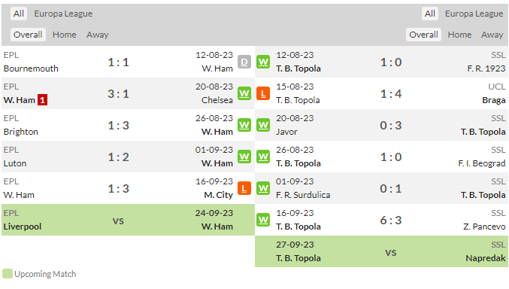Image resolution: width=509 pixels, height=289 pixels.
Task: Open the upcoming Liverpool vs W. Ham match
Action: tap(128, 220)
